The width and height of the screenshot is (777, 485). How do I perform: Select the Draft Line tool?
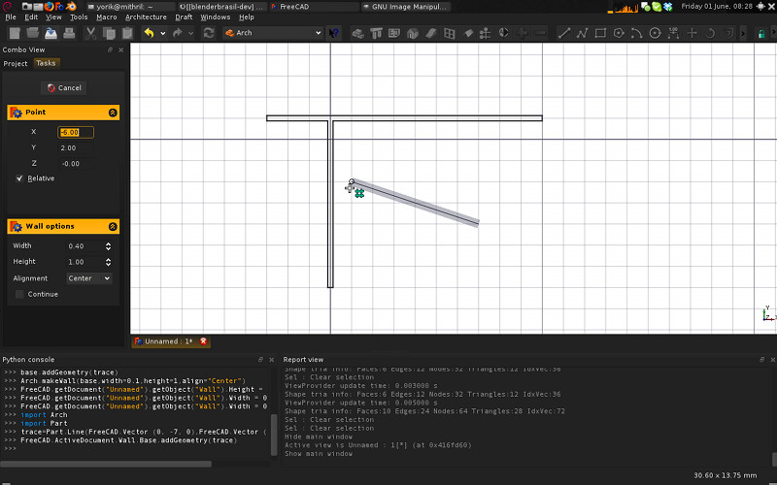tap(564, 33)
